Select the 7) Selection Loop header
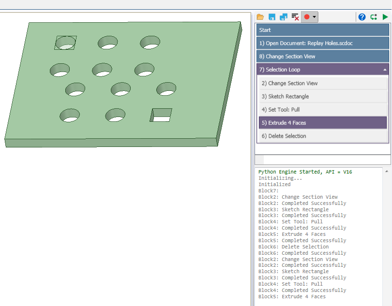This screenshot has height=306, width=392. point(322,70)
